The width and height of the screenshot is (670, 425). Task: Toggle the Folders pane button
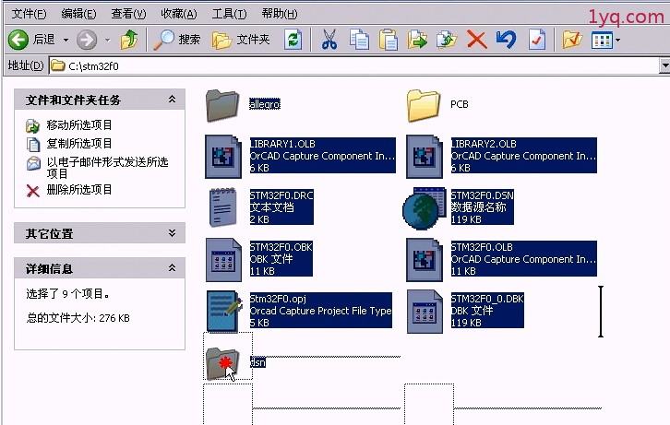[x=241, y=40]
